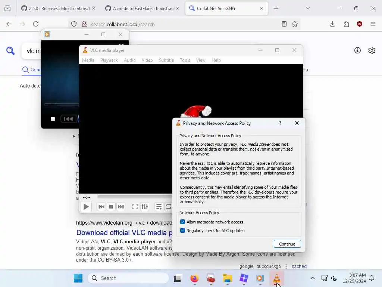Open Download official VLC media player link
382x287 pixels.
coord(124,232)
